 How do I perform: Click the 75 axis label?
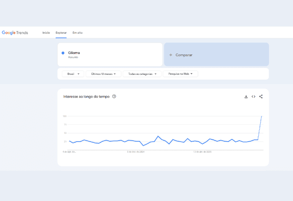click(x=65, y=125)
